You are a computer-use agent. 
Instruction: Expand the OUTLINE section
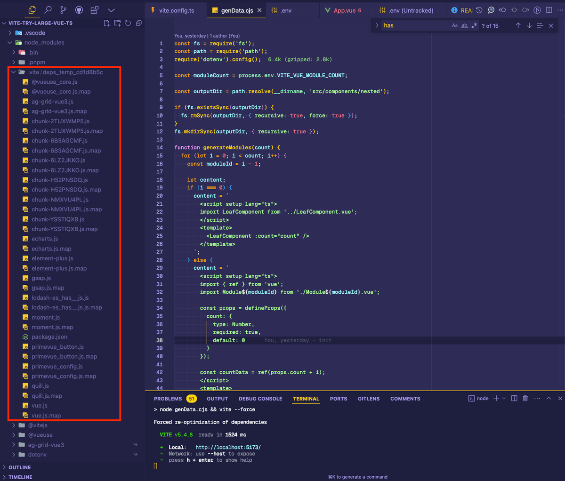tap(19, 467)
